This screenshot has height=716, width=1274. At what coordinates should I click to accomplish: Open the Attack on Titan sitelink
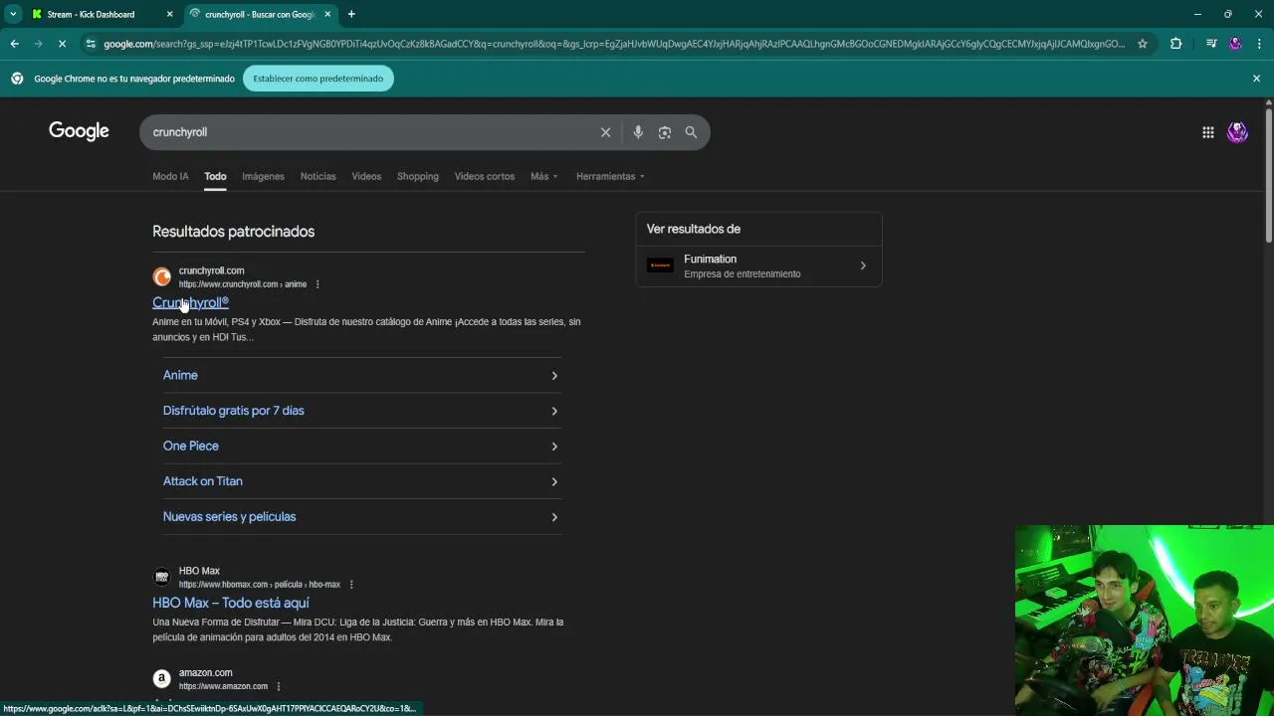tap(203, 481)
